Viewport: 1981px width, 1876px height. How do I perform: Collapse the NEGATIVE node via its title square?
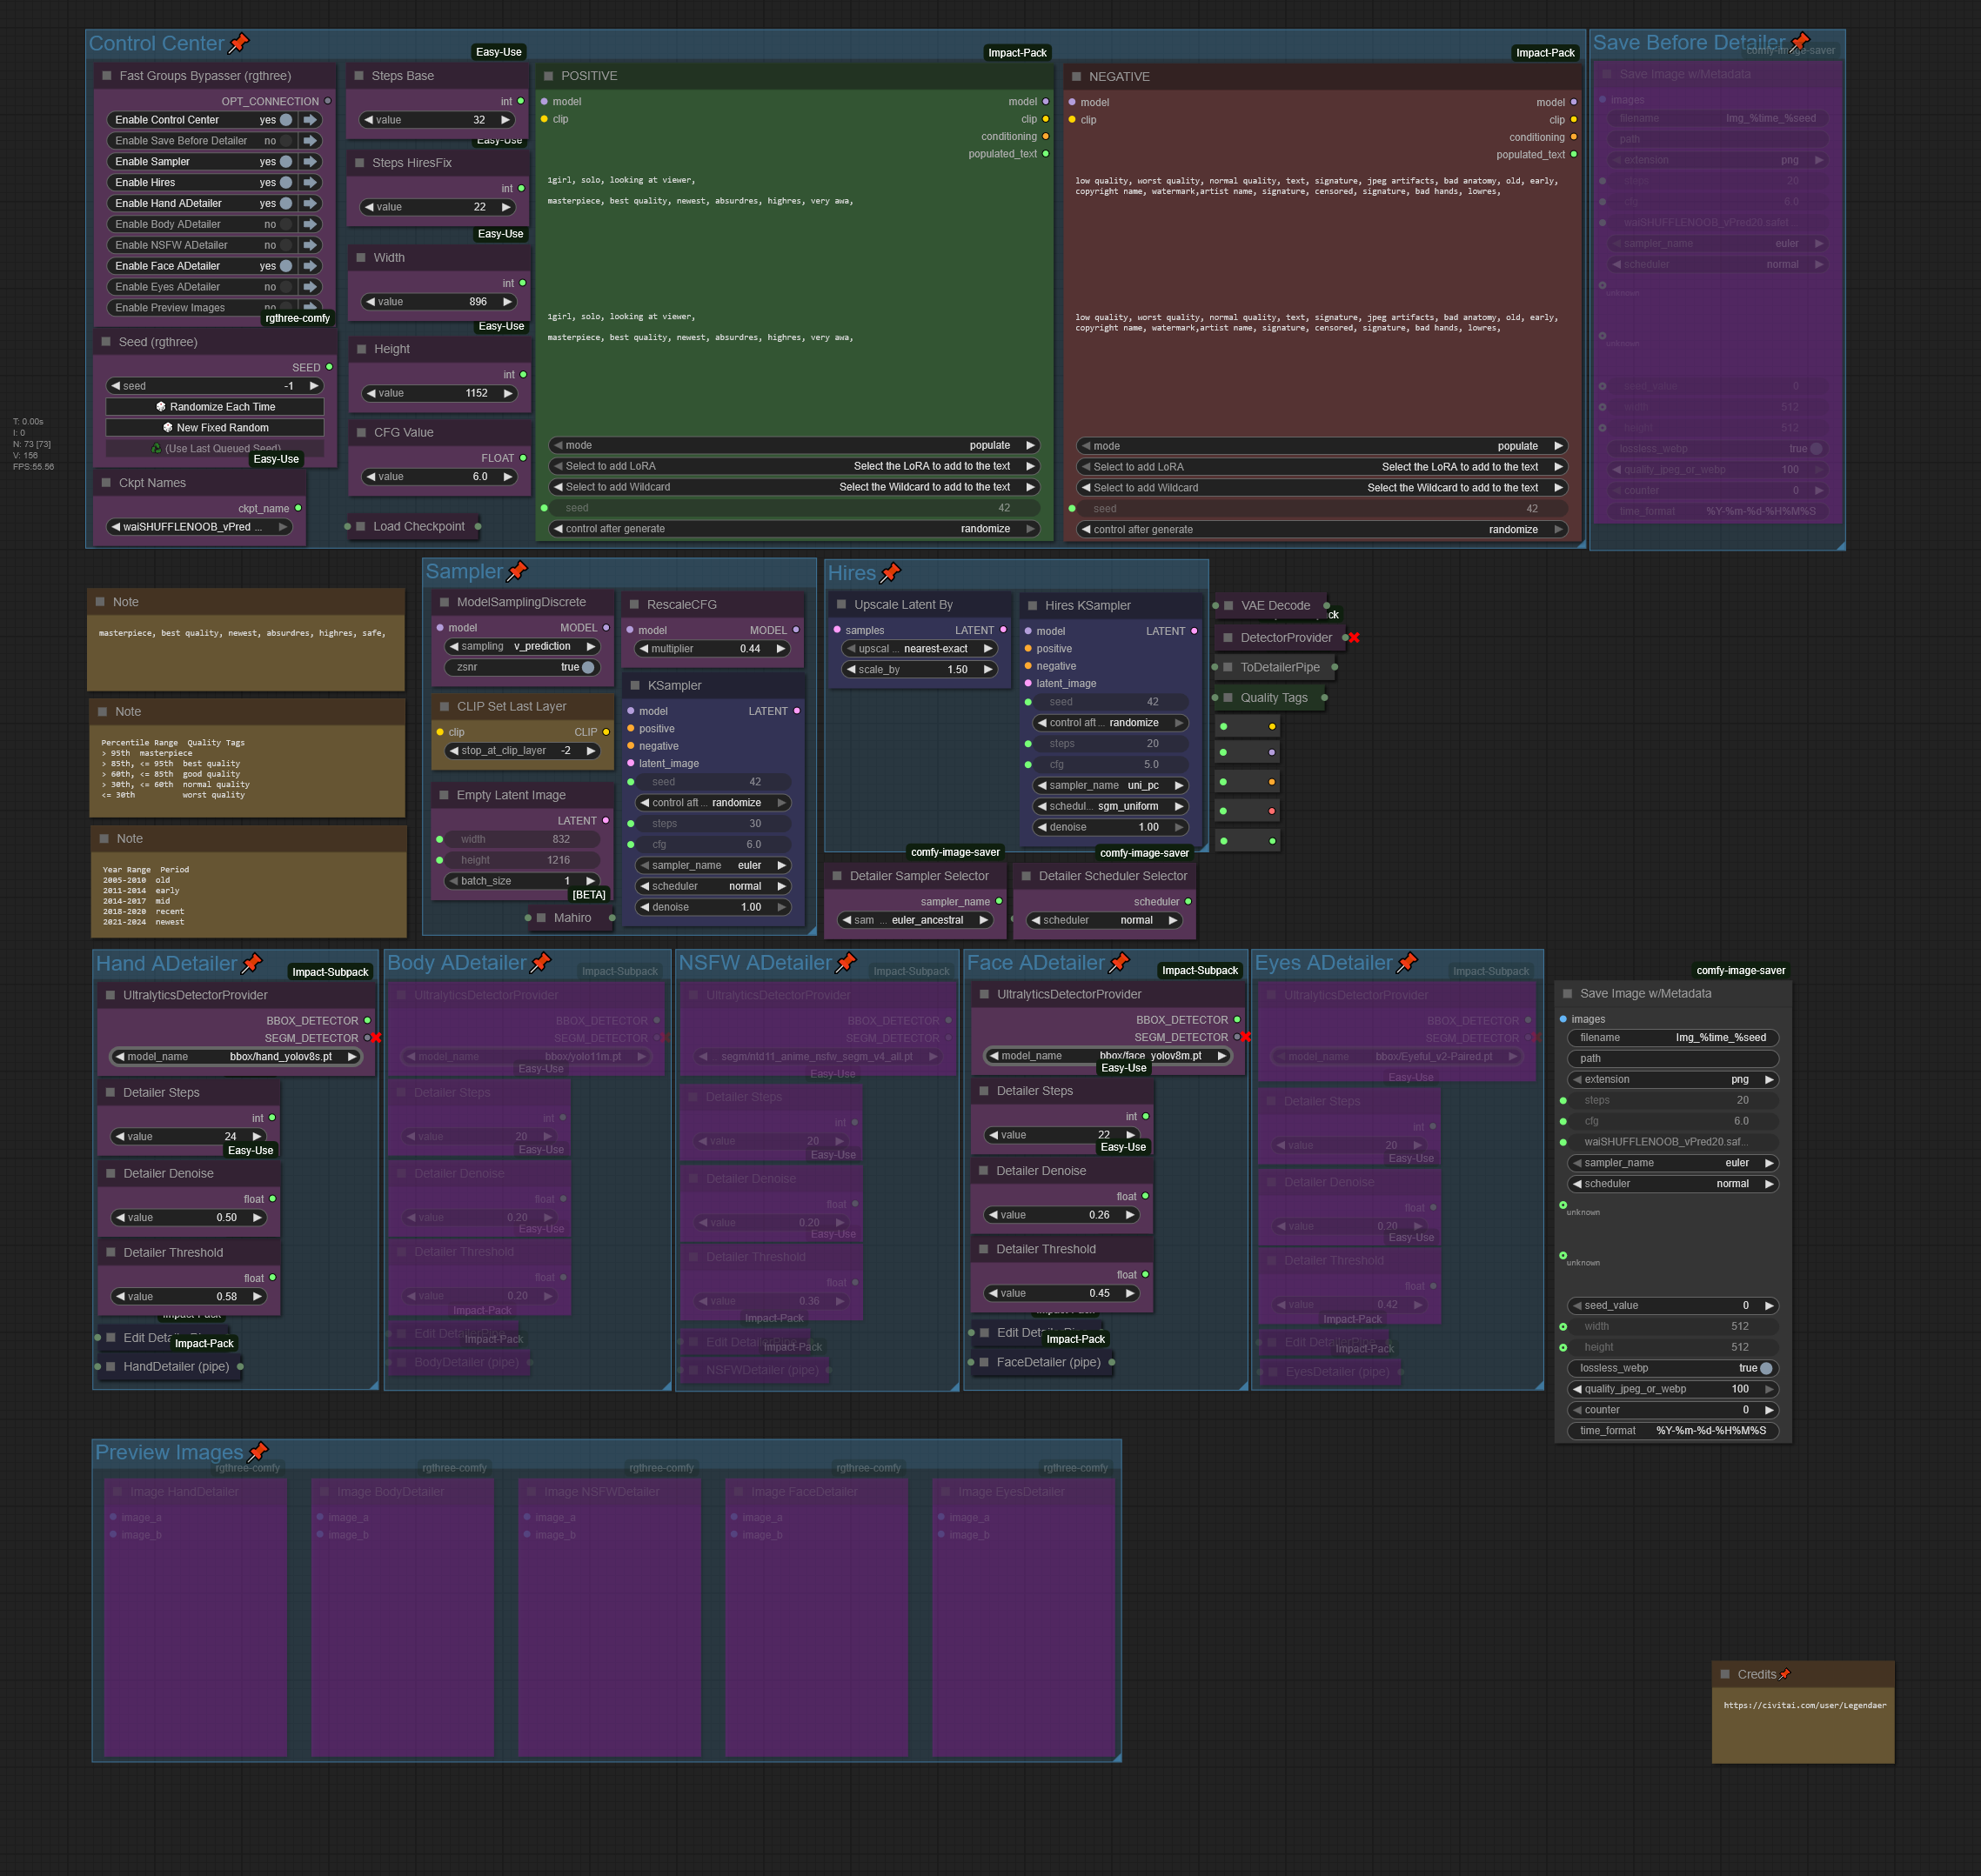[x=1076, y=77]
